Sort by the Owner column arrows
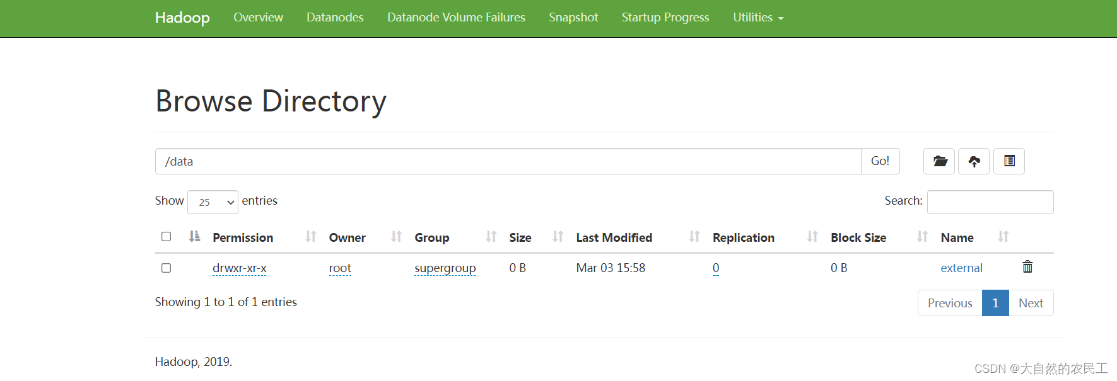1117x381 pixels. (x=396, y=237)
